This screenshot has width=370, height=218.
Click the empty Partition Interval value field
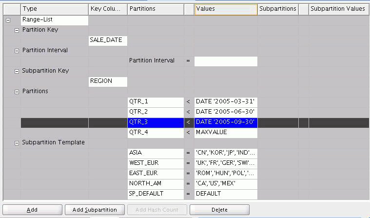[225, 61]
